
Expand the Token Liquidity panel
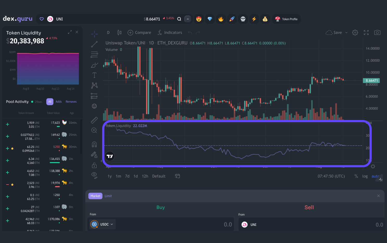pyautogui.click(x=70, y=32)
